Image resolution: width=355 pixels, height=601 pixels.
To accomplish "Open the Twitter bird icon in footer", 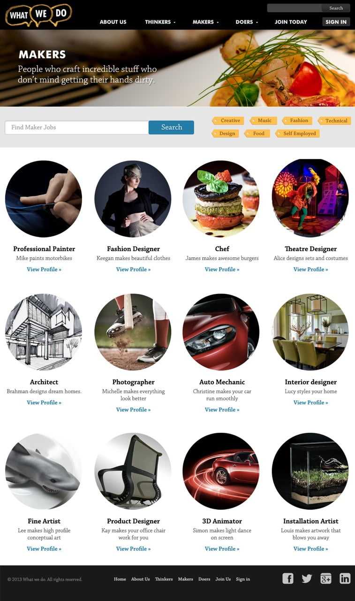I will click(307, 578).
